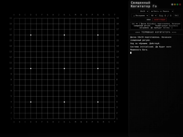The width and height of the screenshot is (183, 137).
Task: Open the 19x19 board size dropdown
Action: pos(143,11)
